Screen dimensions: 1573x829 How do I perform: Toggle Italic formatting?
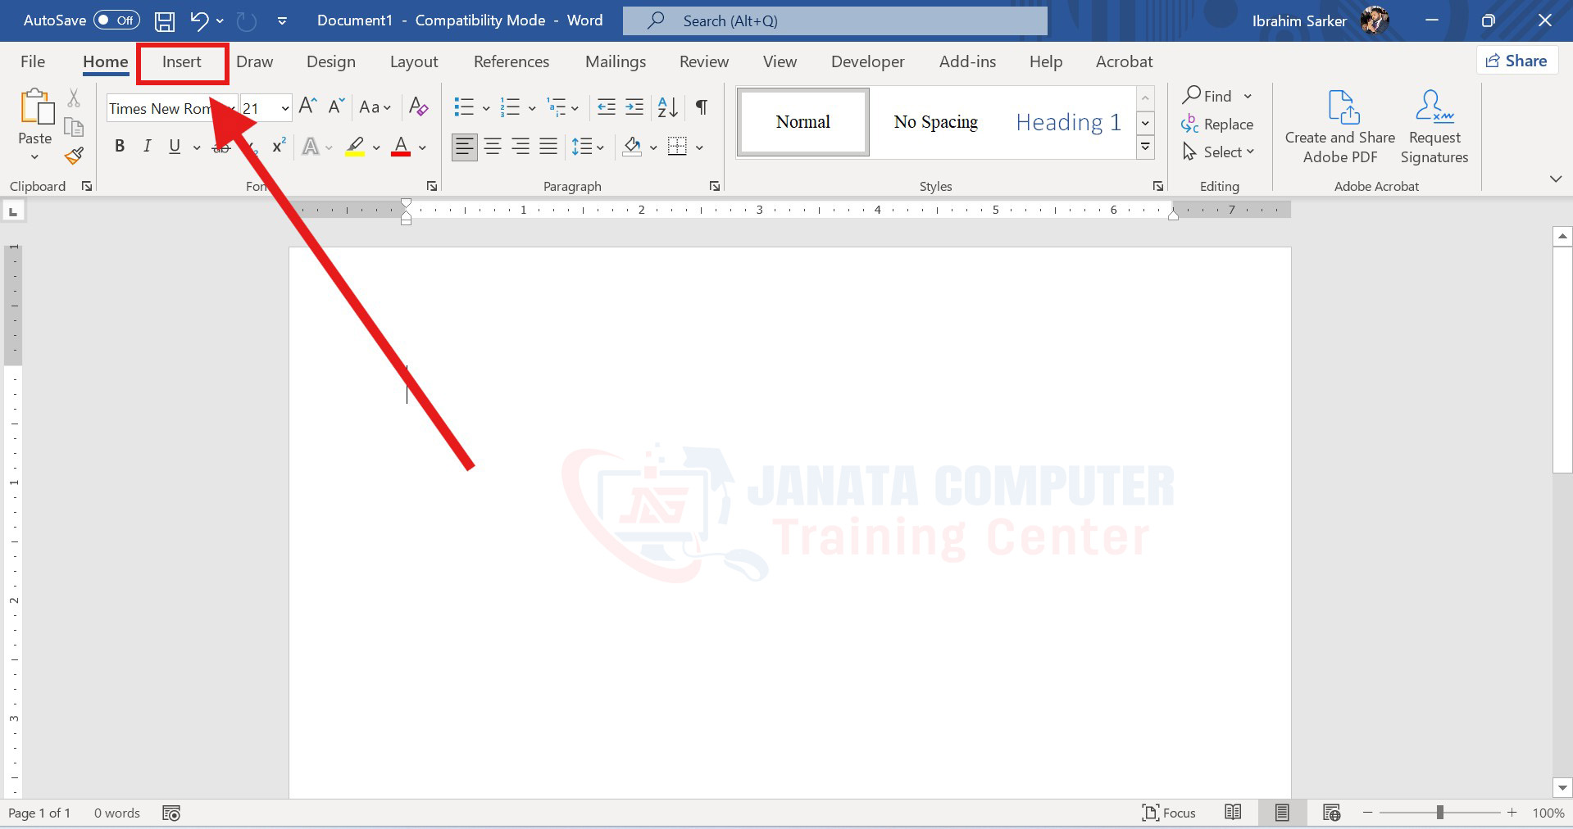tap(147, 147)
